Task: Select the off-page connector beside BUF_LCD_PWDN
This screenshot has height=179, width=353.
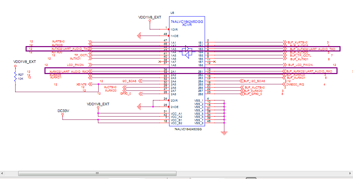Action: point(286,65)
